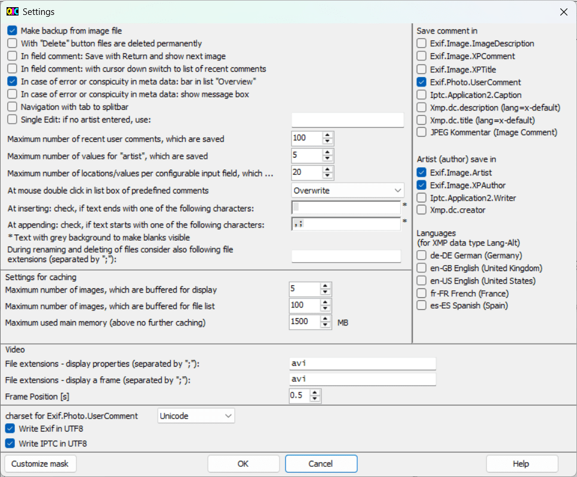Click the Customize mask button
Screen dimensions: 577x477
40,463
